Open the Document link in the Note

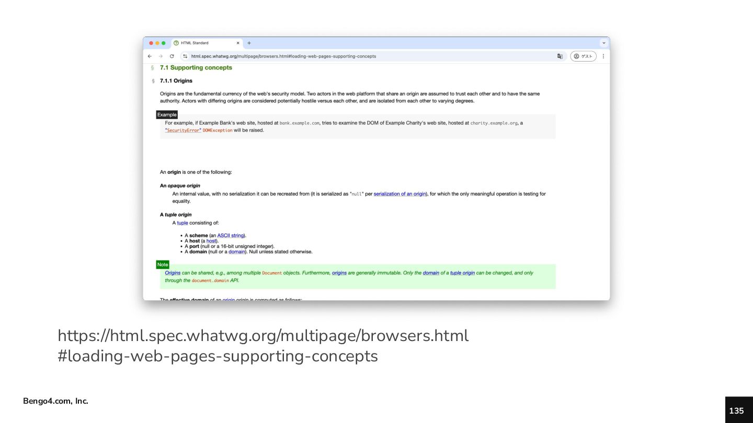point(272,273)
